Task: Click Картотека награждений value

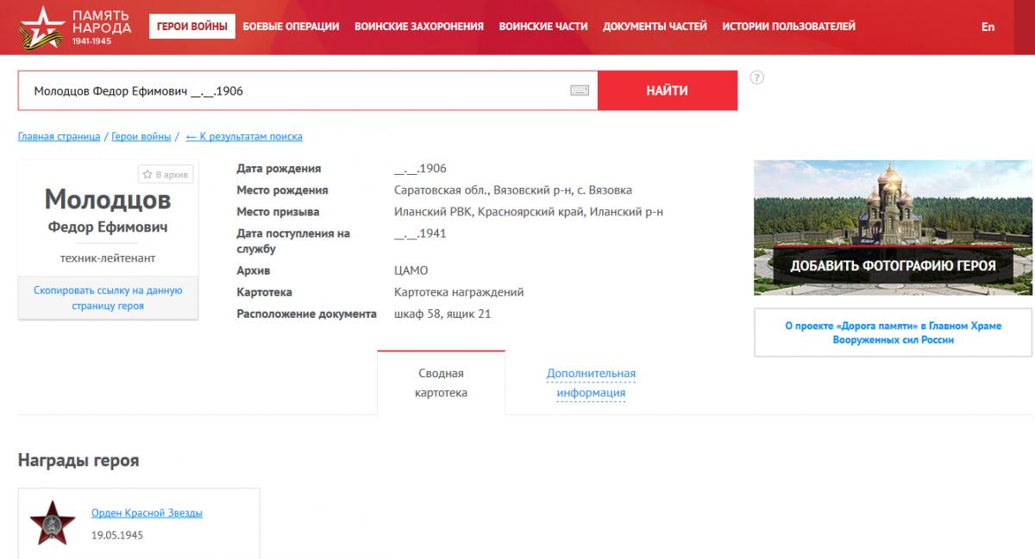Action: 459,292
